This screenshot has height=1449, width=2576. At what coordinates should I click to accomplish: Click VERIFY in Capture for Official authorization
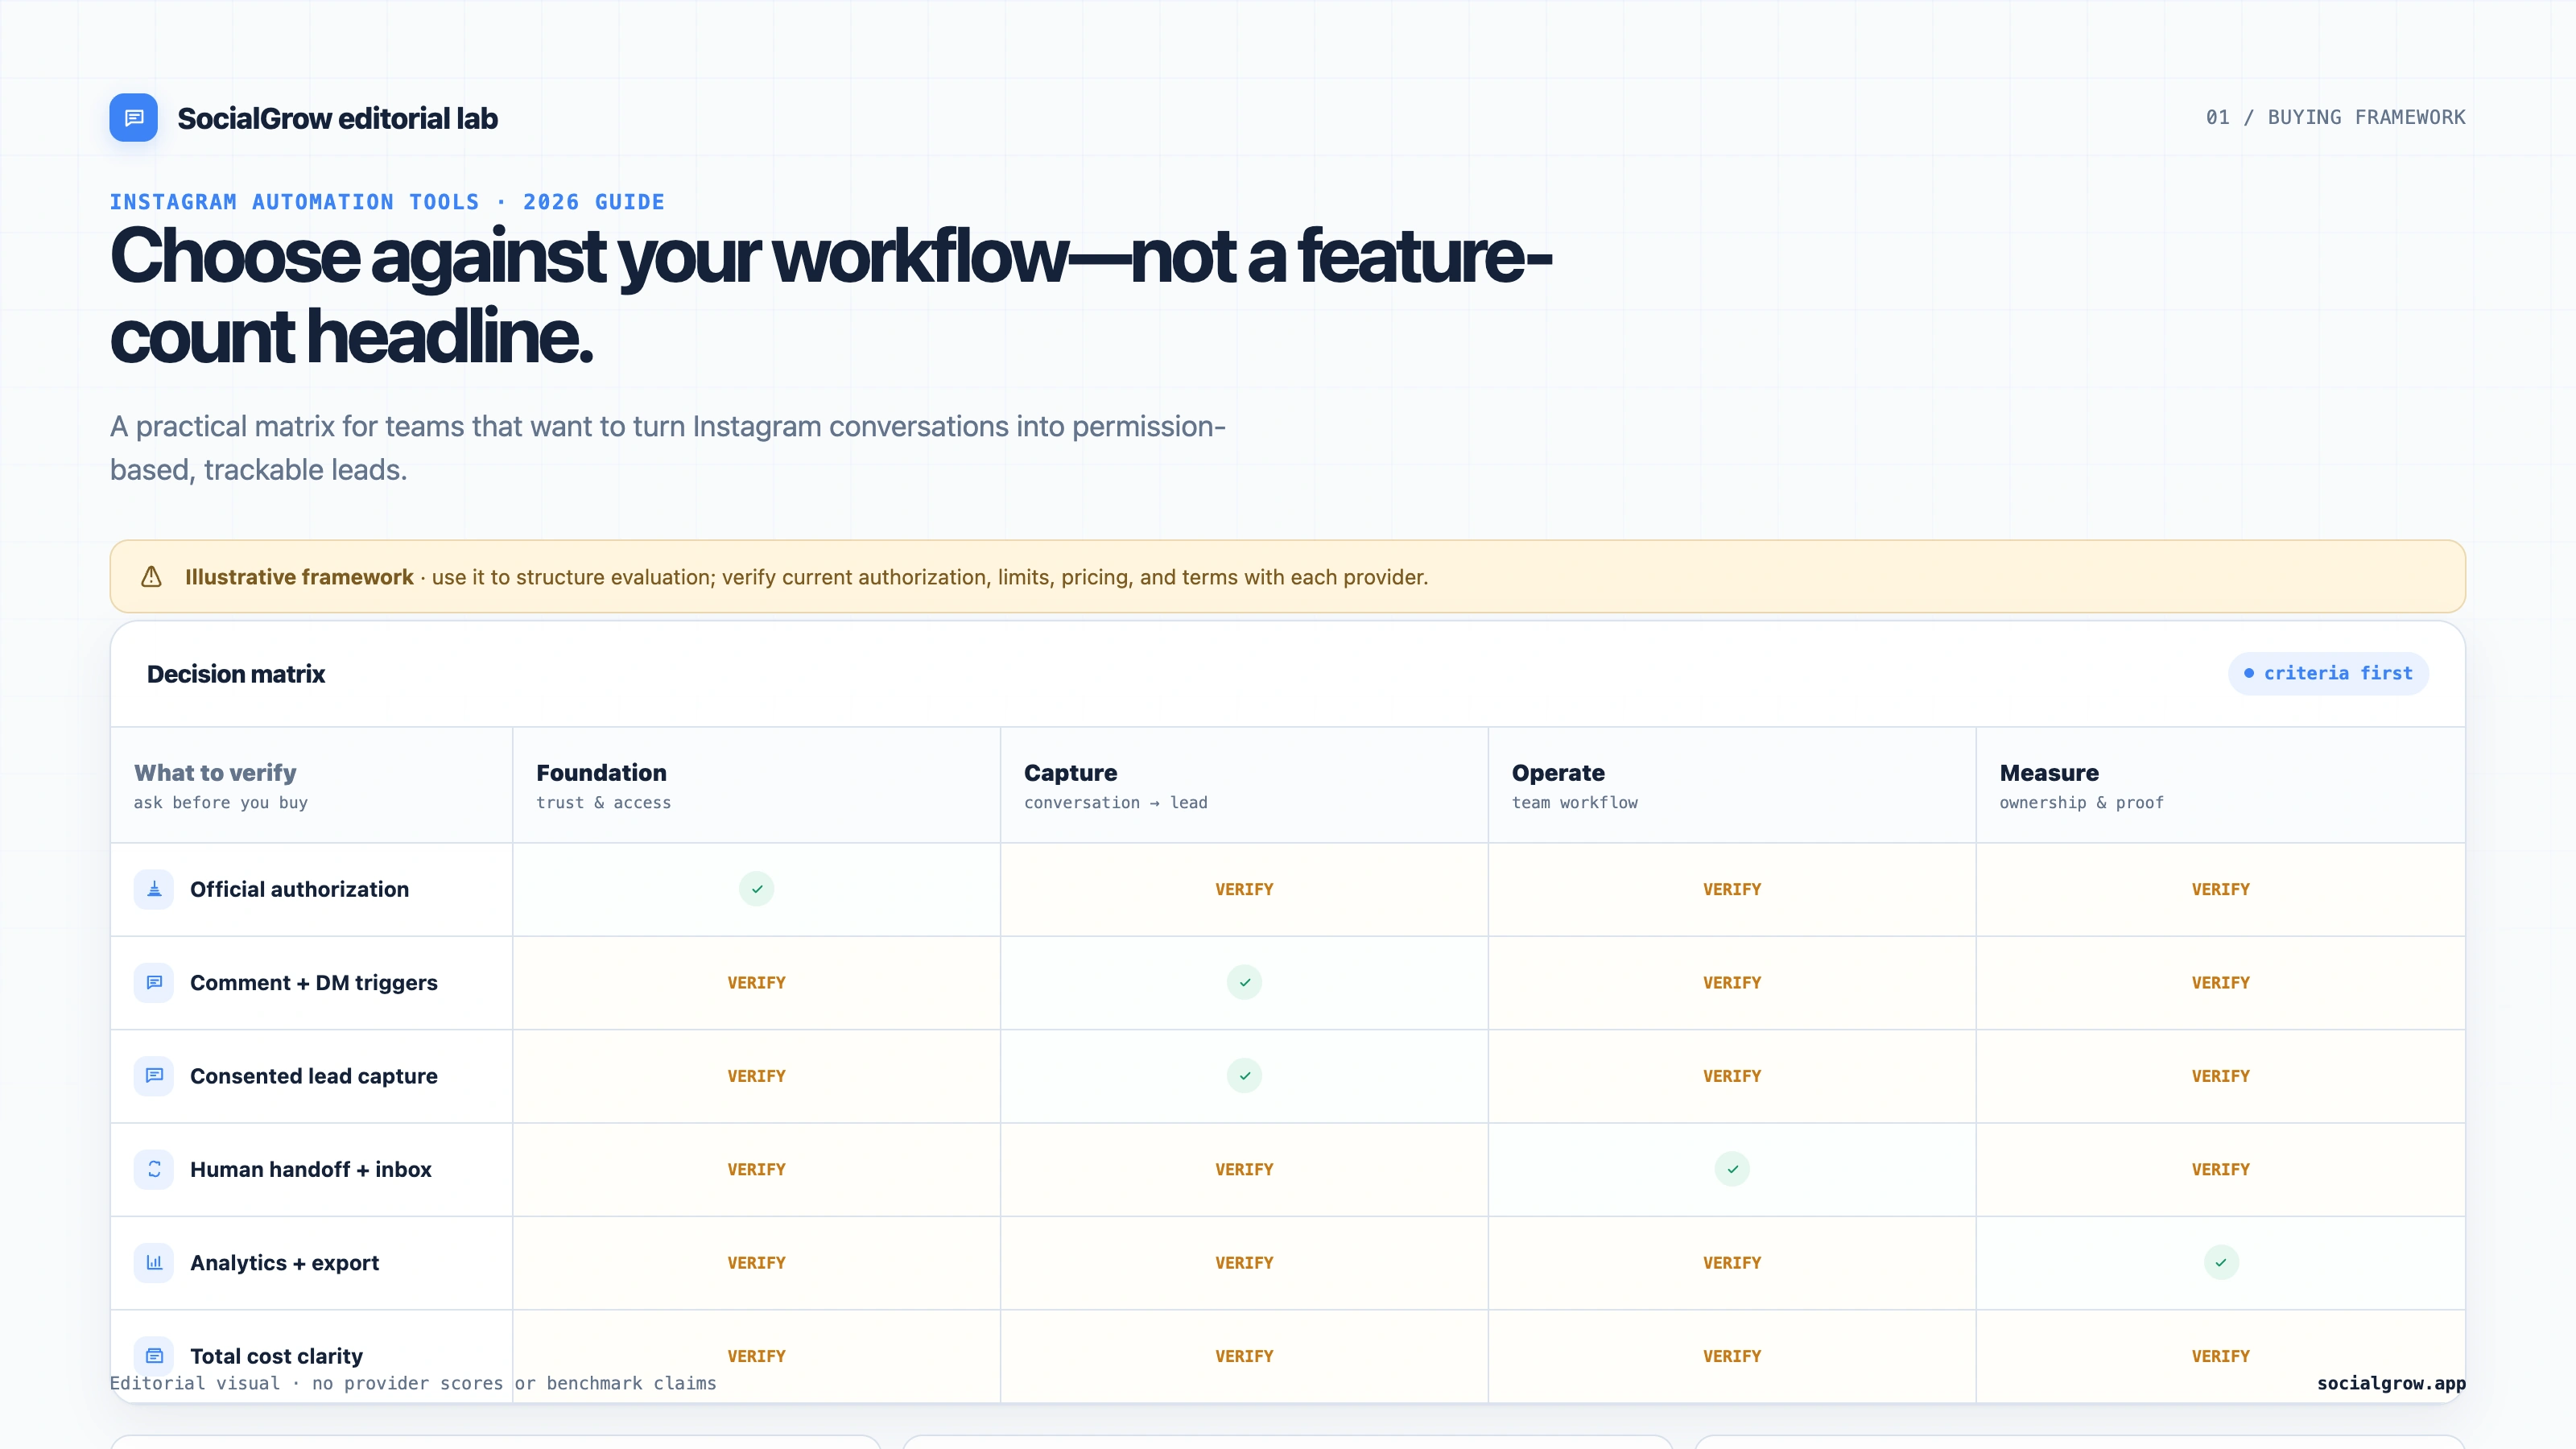[1244, 889]
